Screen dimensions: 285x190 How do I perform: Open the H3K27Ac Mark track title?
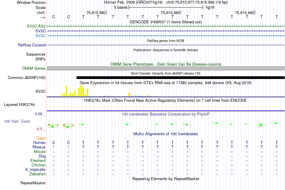(x=166, y=101)
